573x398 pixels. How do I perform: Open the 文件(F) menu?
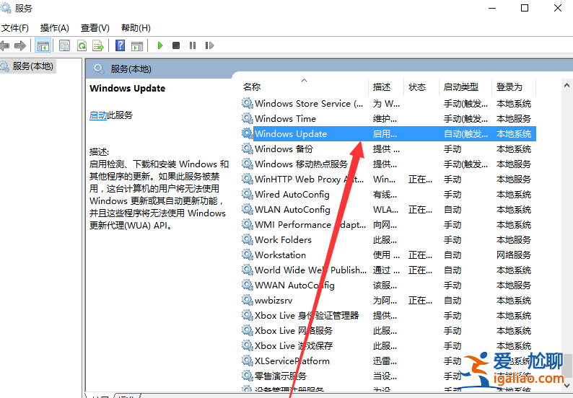(x=15, y=28)
